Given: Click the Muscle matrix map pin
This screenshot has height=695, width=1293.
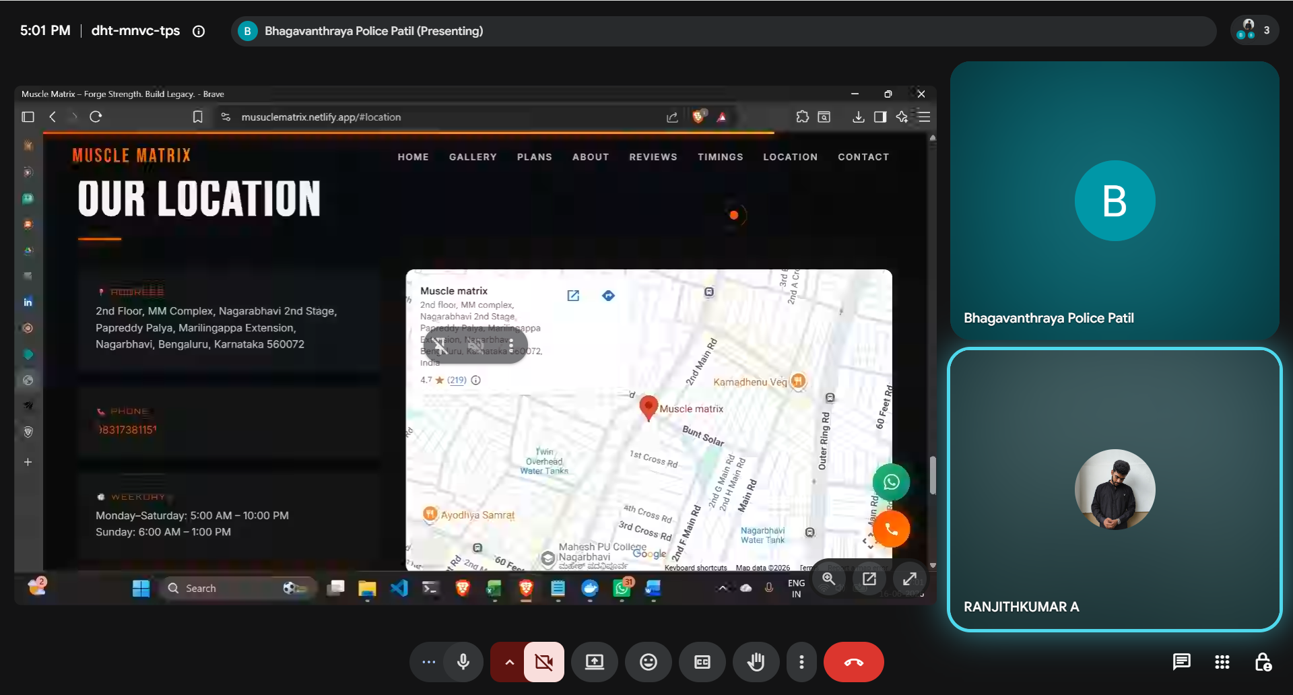Looking at the screenshot, I should click(648, 407).
